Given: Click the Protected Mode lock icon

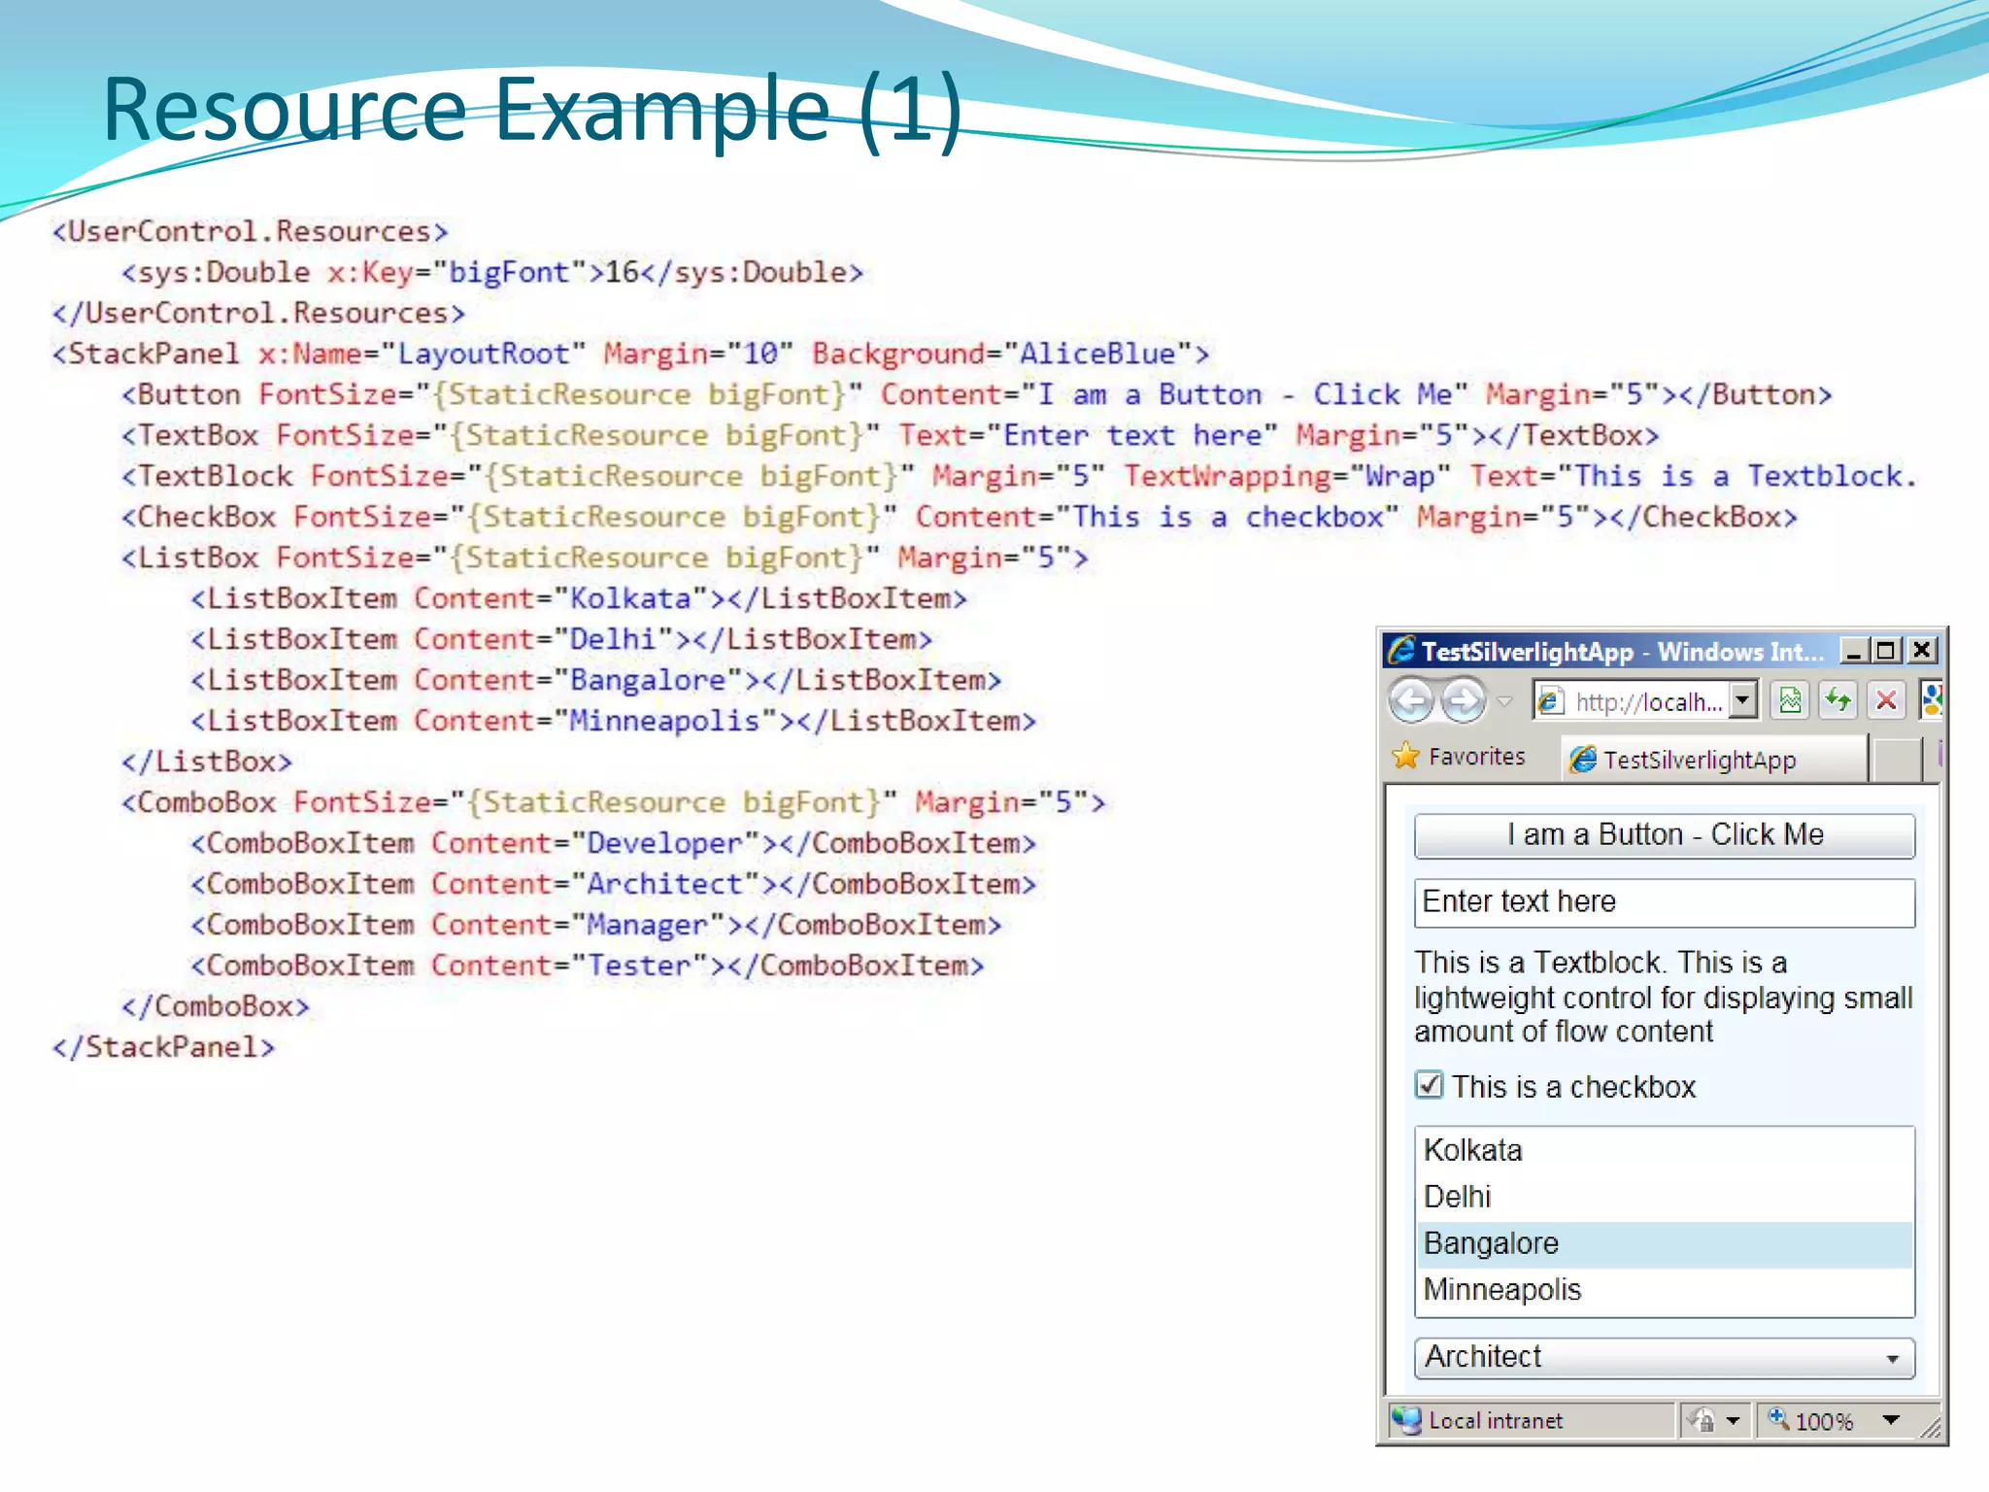Looking at the screenshot, I should coord(1702,1421).
